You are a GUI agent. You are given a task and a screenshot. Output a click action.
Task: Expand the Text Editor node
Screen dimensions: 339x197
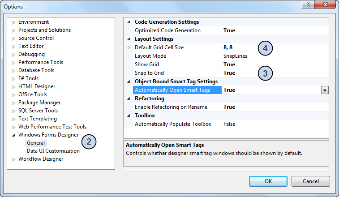click(14, 47)
